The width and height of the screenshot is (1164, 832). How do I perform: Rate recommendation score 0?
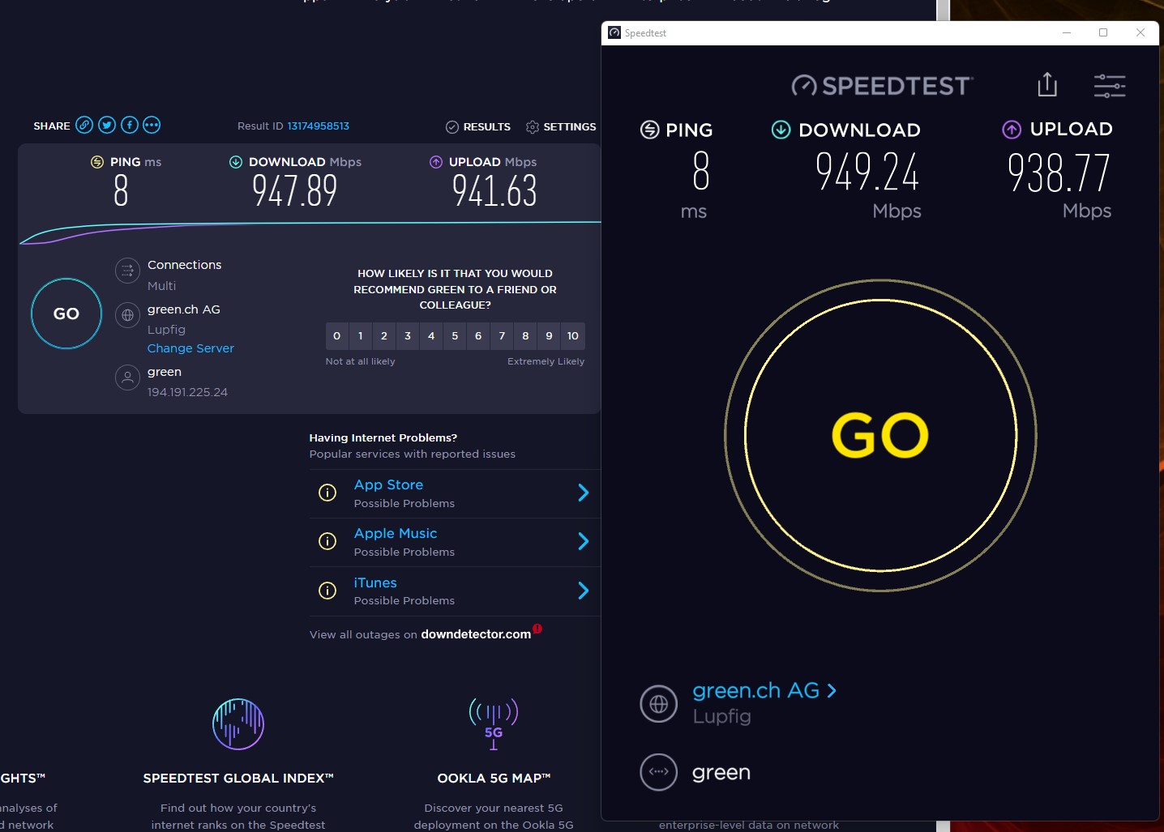point(337,336)
